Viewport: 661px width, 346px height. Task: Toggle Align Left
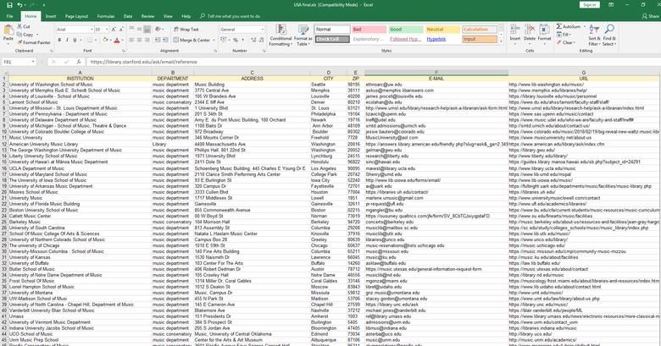point(131,40)
